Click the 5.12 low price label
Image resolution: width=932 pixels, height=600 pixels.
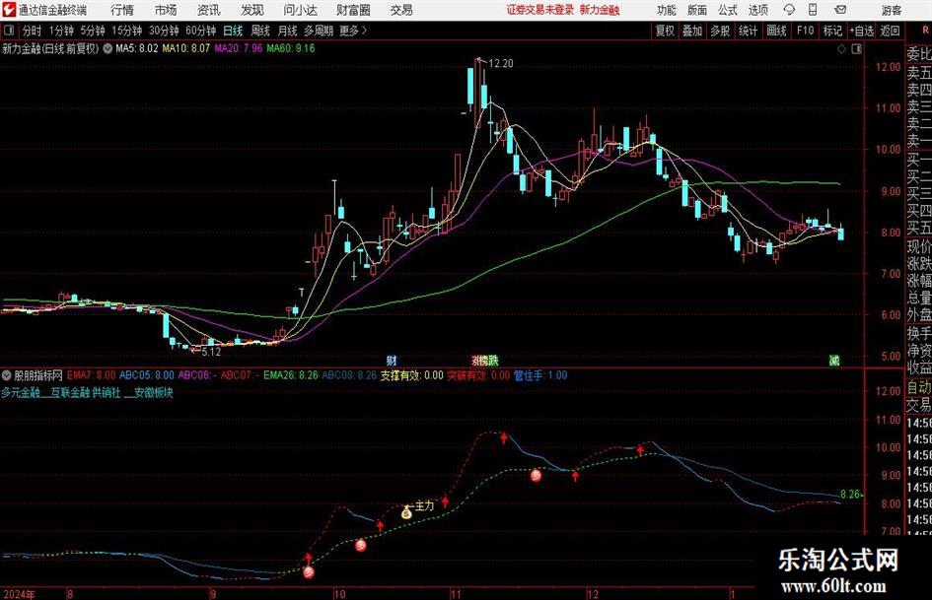211,352
